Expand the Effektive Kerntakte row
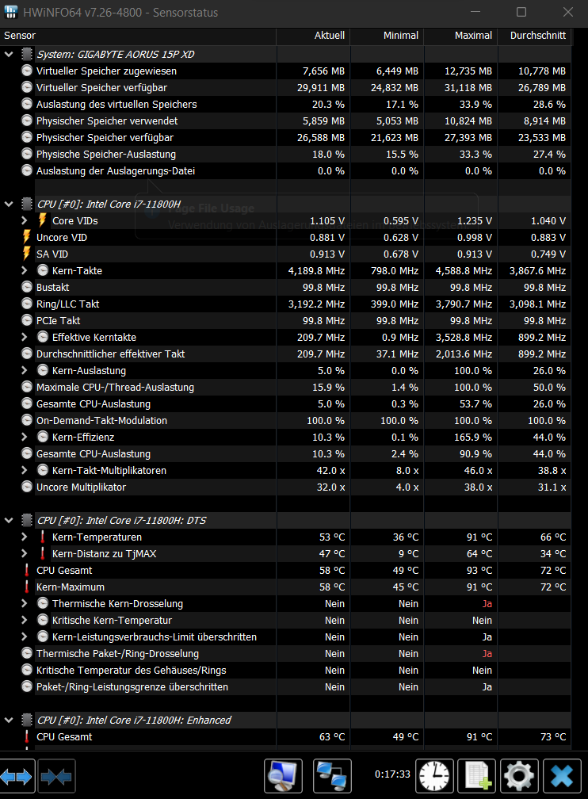 [25, 337]
